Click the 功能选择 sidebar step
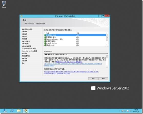Viewport: 143px width, 114px height. (x=24, y=34)
